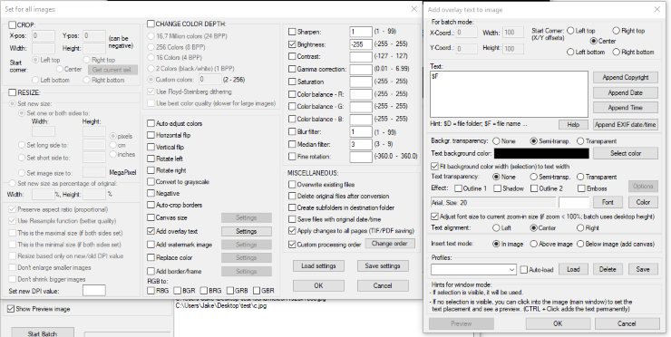Viewport: 671px width, 337px height.
Task: Check the Emboss effect option
Action: [x=581, y=188]
